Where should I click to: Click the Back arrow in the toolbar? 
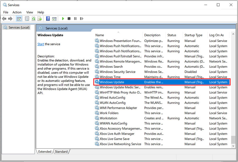pyautogui.click(x=4, y=19)
